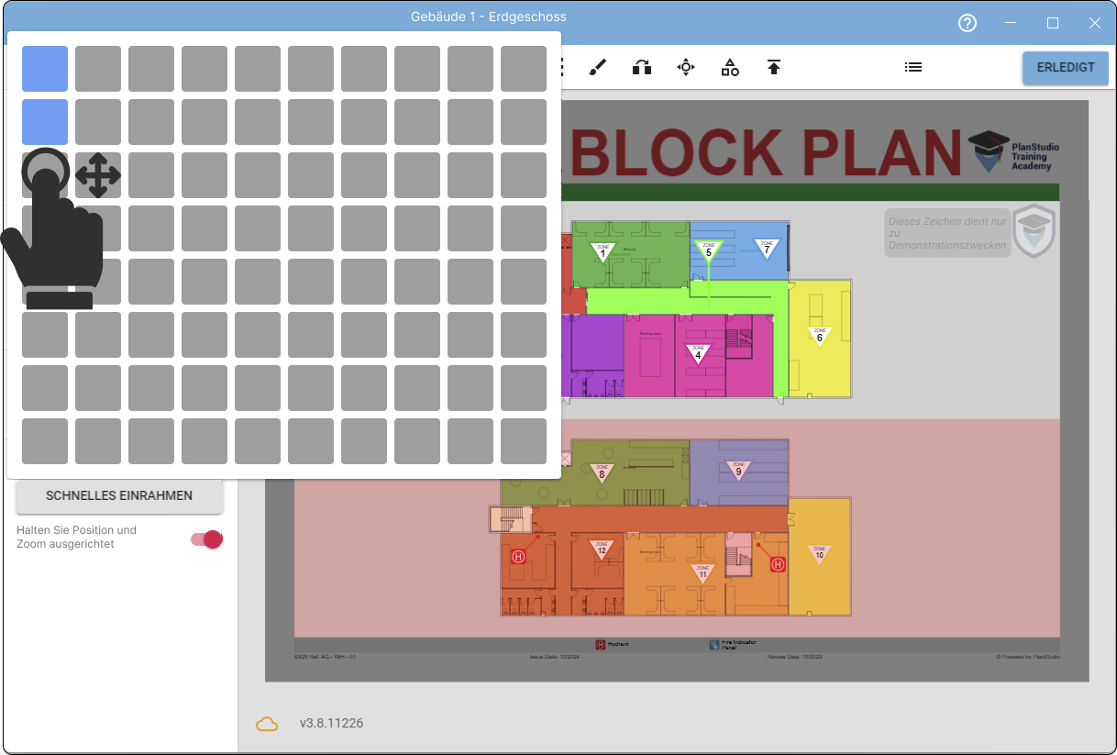Open the list view icon in toolbar
The height and width of the screenshot is (755, 1117).
(x=913, y=67)
